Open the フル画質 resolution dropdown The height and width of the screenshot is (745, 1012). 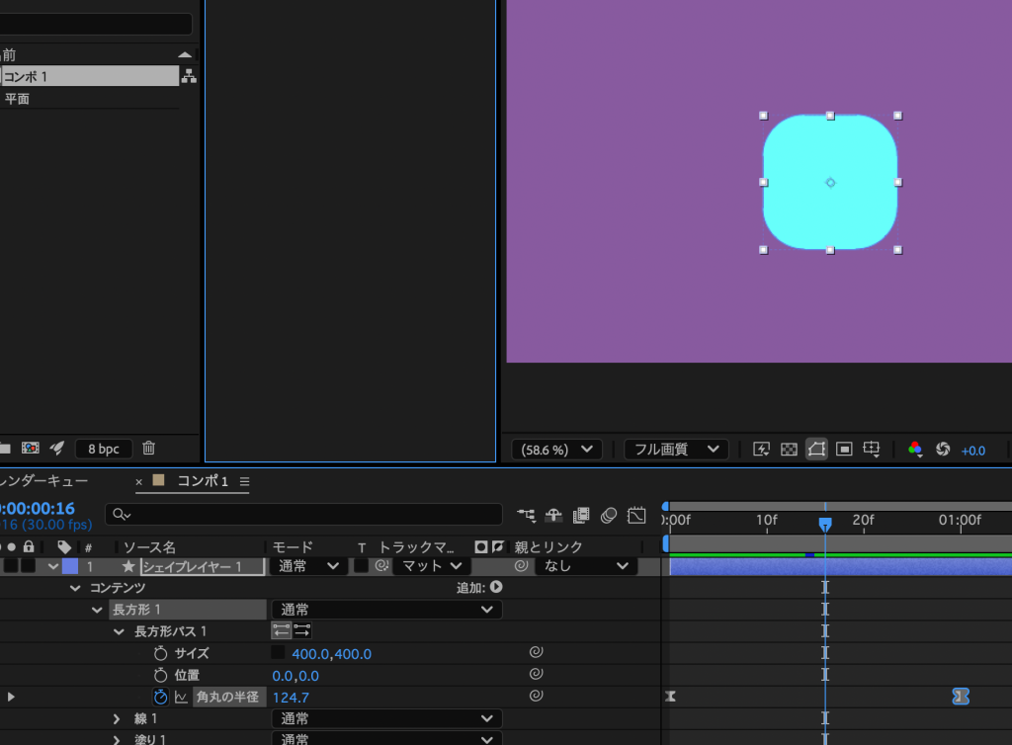[676, 450]
